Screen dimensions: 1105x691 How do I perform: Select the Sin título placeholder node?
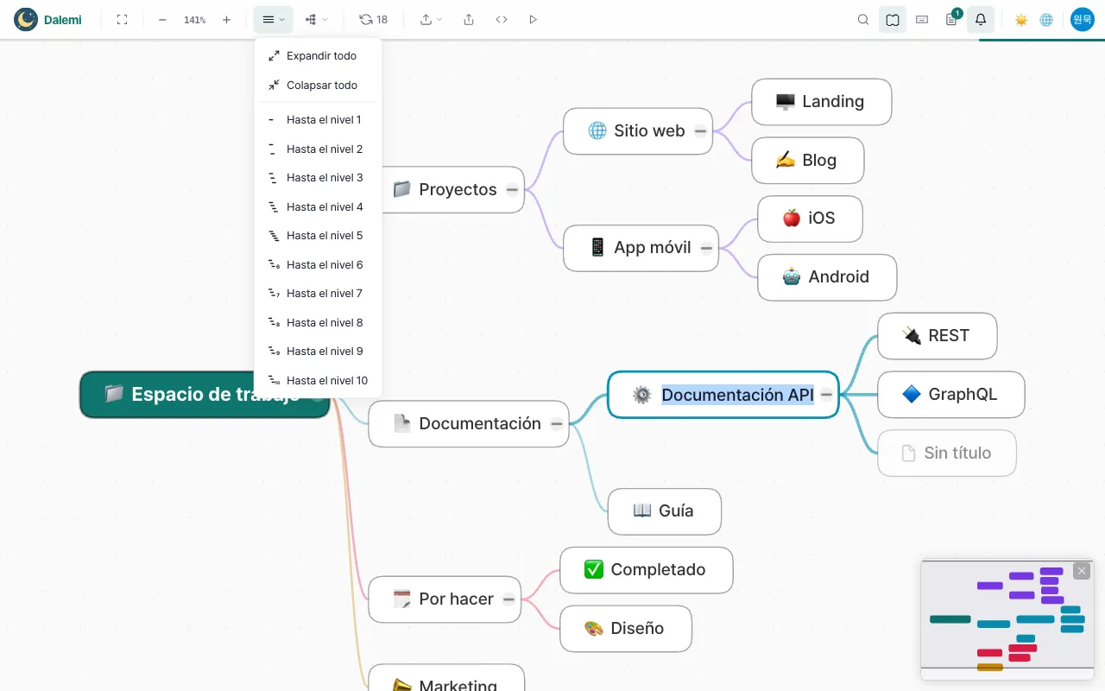pos(946,453)
